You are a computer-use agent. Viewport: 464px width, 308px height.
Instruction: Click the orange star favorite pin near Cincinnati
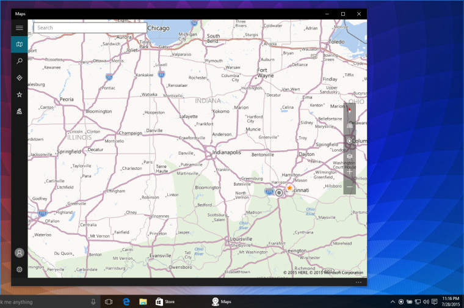coord(289,188)
